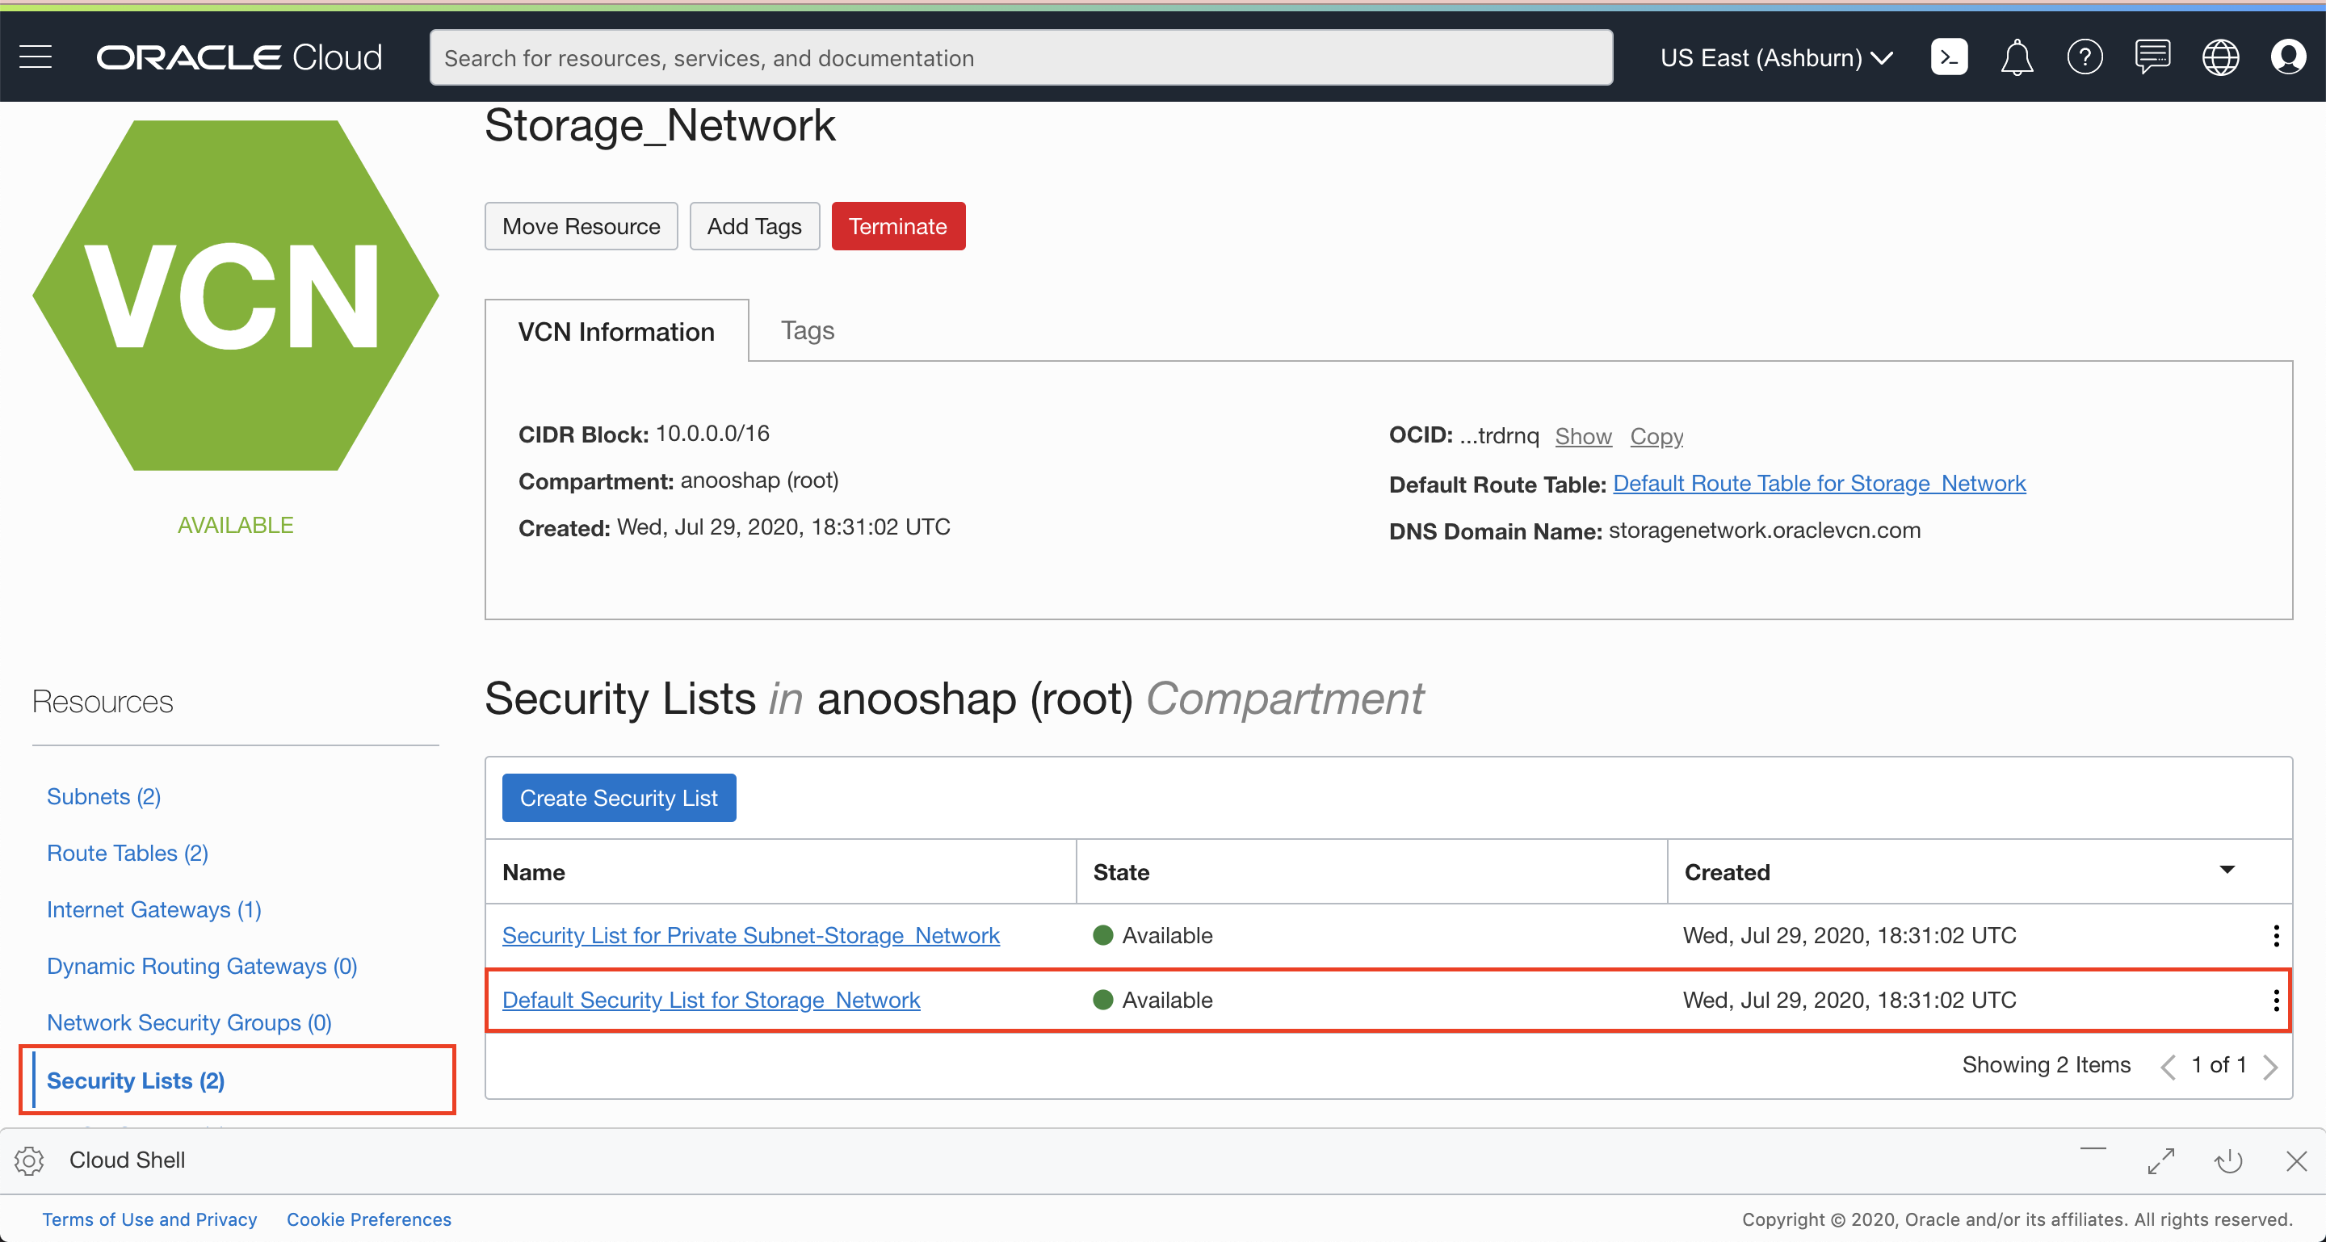Click the red Terminate button
The width and height of the screenshot is (2326, 1242).
pyautogui.click(x=897, y=227)
